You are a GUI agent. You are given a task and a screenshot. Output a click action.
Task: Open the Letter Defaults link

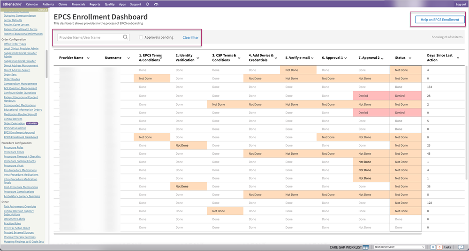13,20
